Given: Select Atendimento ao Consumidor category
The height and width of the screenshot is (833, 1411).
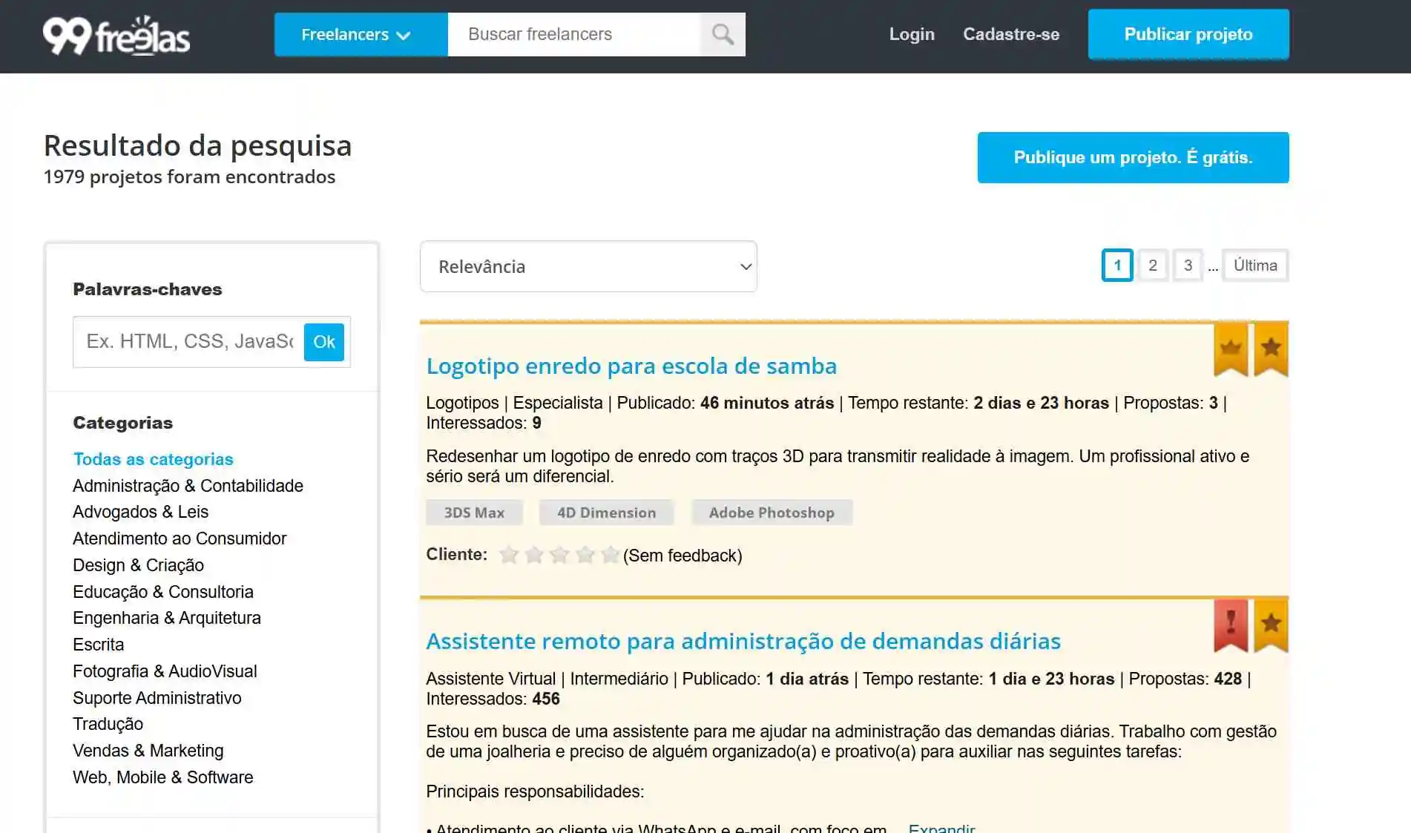Looking at the screenshot, I should point(180,539).
